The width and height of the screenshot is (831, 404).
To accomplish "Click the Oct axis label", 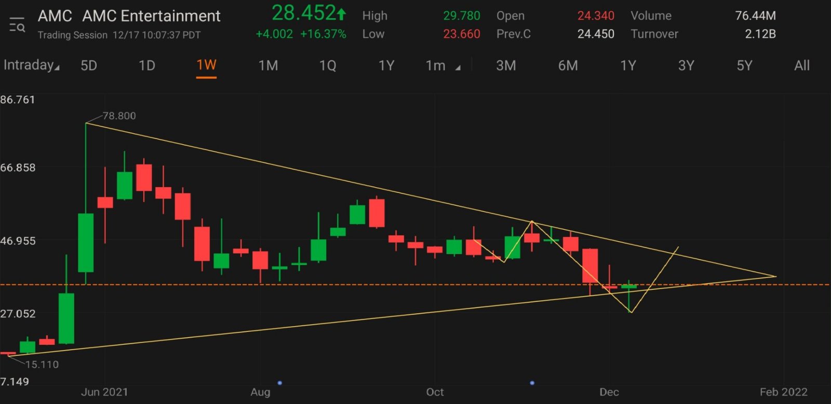I will (x=435, y=392).
